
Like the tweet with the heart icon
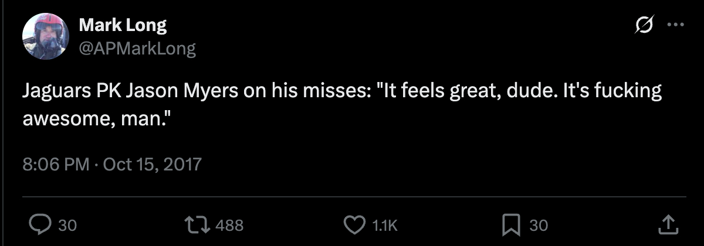coord(354,224)
